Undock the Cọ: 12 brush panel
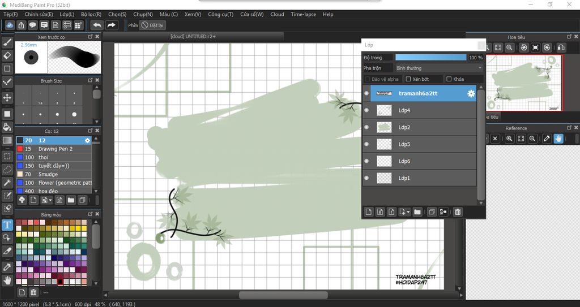 90,131
